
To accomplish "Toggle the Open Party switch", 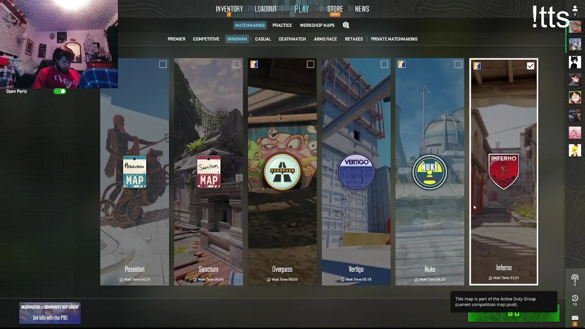I will point(60,91).
